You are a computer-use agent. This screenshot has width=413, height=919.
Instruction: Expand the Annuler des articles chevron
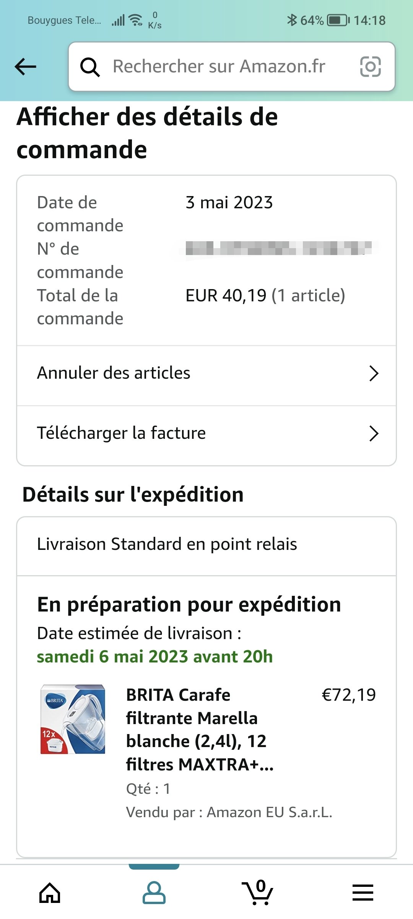[x=374, y=373]
